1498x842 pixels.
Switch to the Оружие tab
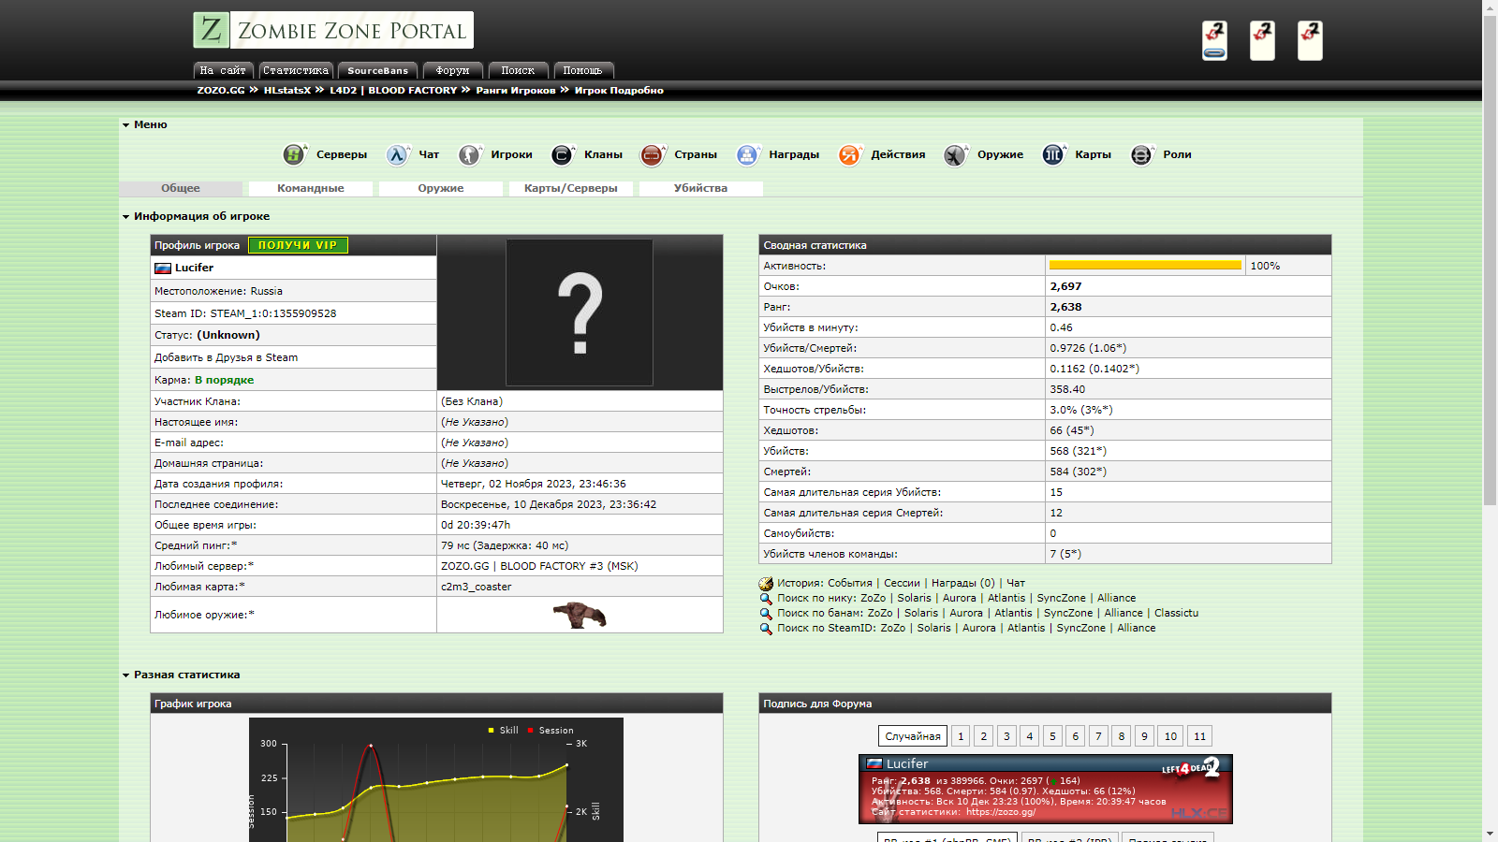[441, 188]
